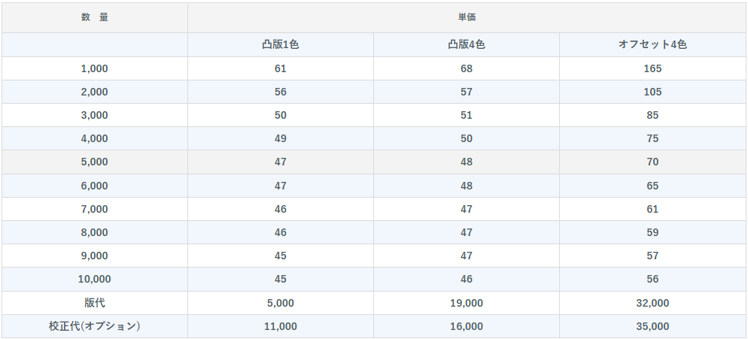Click the 10,000 quantity row label
The height and width of the screenshot is (339, 748).
tap(95, 279)
